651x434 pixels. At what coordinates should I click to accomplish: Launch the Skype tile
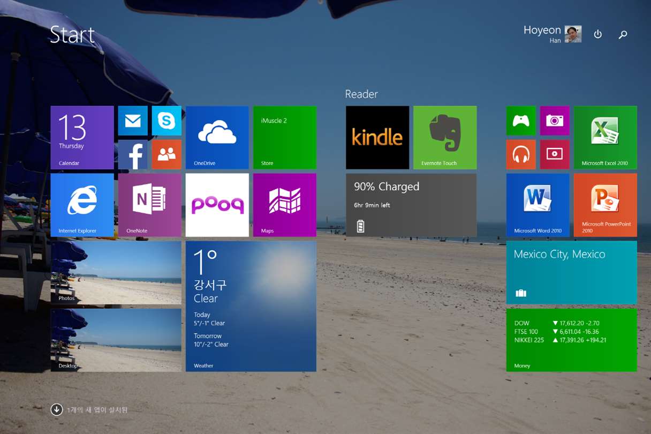click(166, 121)
